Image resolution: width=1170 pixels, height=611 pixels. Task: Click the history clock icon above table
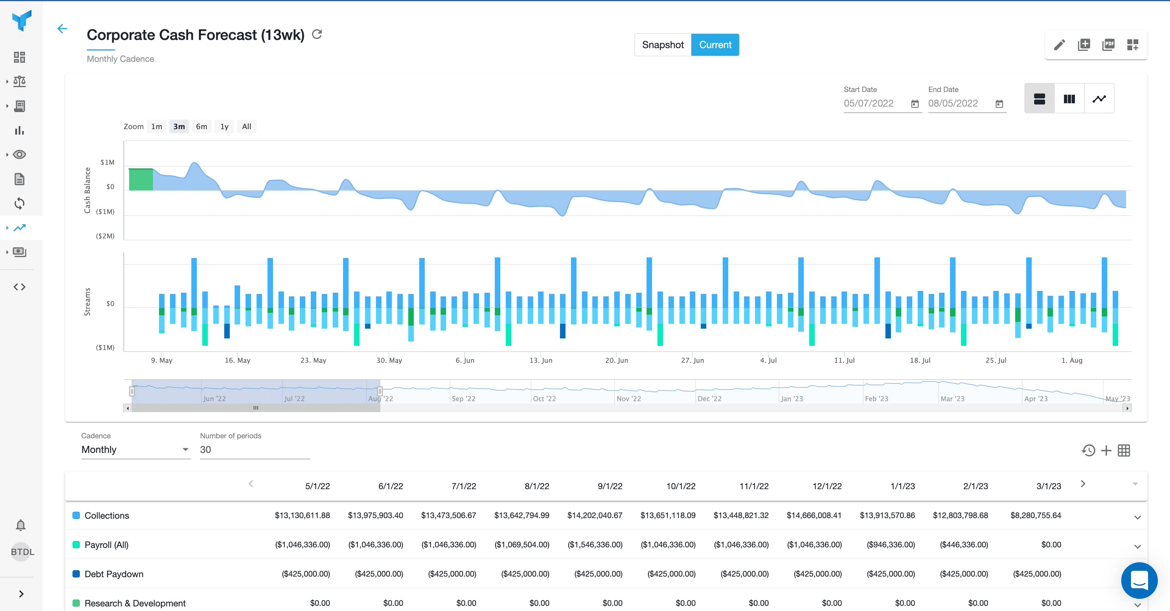[1088, 450]
